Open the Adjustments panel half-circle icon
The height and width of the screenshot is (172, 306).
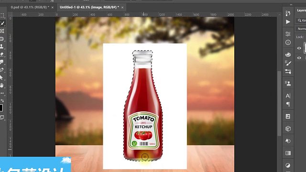tap(288, 165)
